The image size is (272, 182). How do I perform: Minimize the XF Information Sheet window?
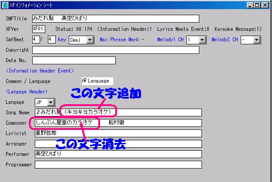tap(250, 5)
